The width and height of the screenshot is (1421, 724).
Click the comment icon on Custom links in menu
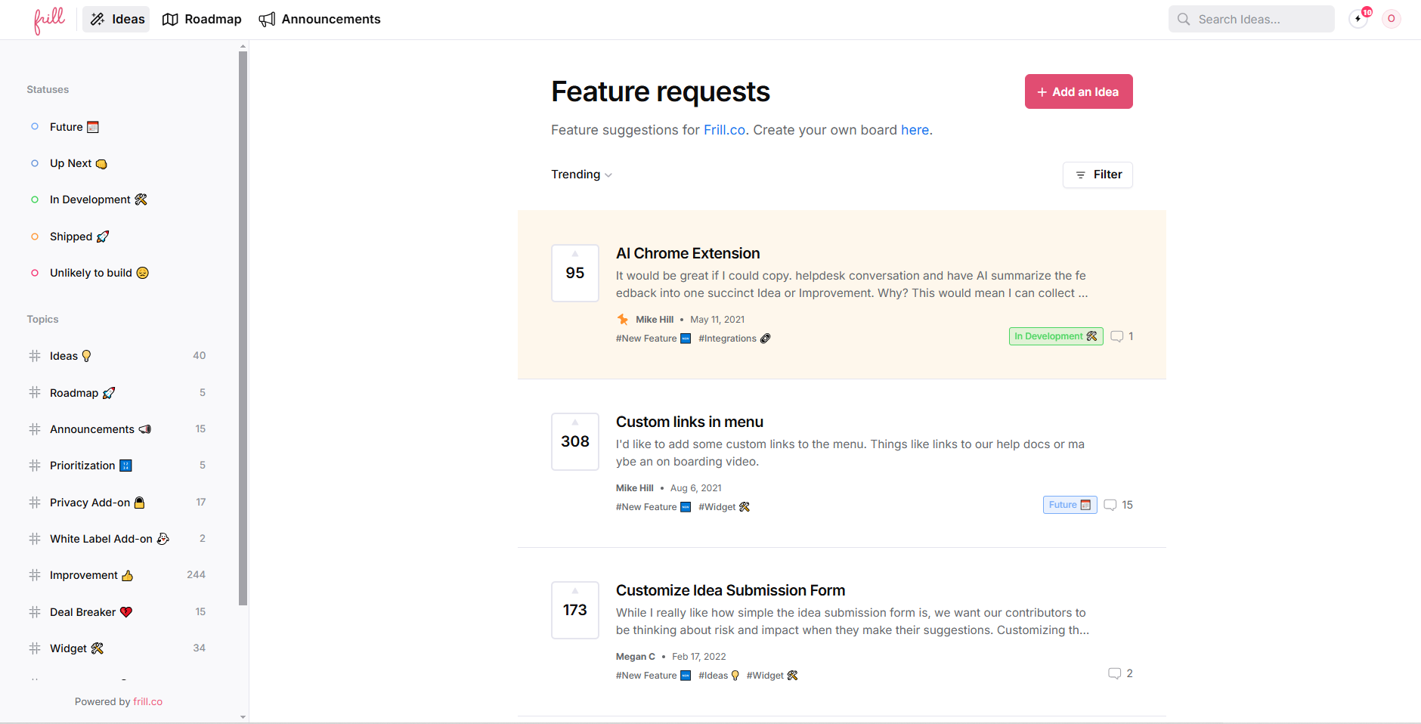click(x=1110, y=506)
